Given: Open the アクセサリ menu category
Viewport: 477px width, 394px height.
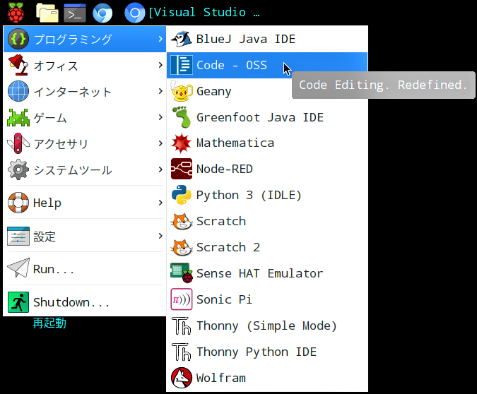Looking at the screenshot, I should [x=85, y=143].
